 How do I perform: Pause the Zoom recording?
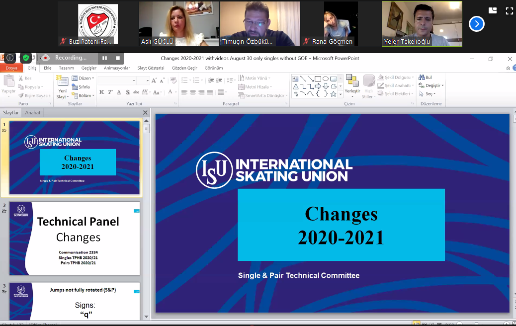[104, 58]
